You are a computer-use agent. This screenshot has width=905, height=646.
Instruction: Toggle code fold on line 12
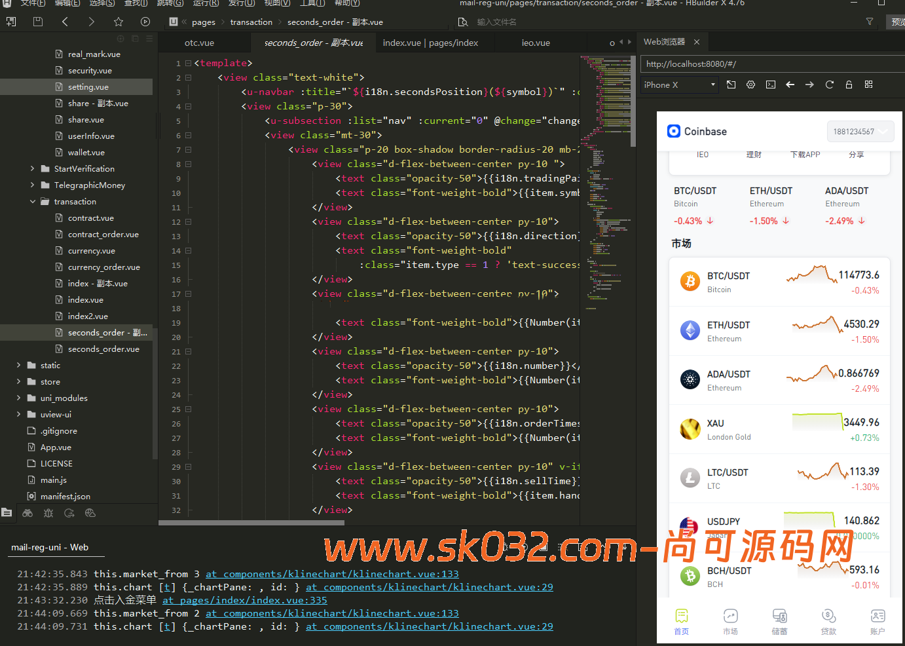point(188,222)
